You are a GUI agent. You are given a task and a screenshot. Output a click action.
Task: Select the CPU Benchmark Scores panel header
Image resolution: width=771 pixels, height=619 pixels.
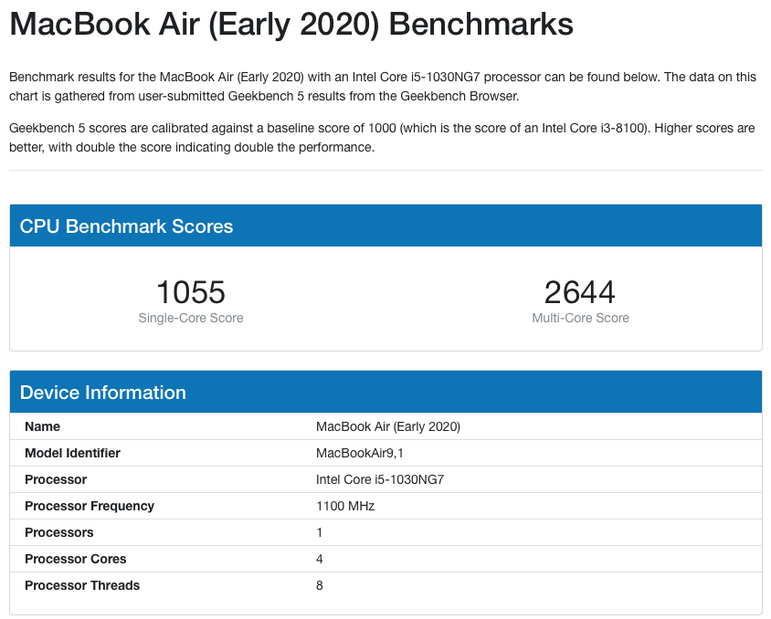click(385, 226)
